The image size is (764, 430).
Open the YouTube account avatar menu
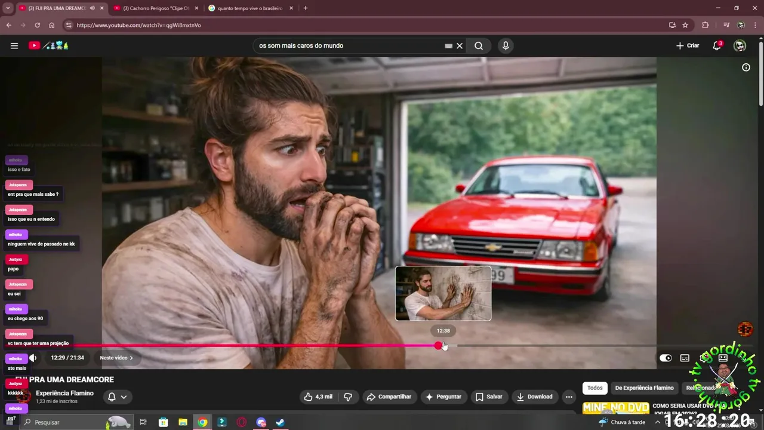click(x=740, y=45)
